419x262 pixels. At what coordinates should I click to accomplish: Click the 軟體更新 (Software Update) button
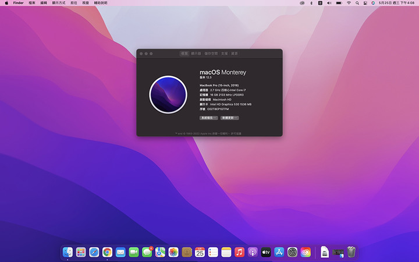click(x=229, y=118)
